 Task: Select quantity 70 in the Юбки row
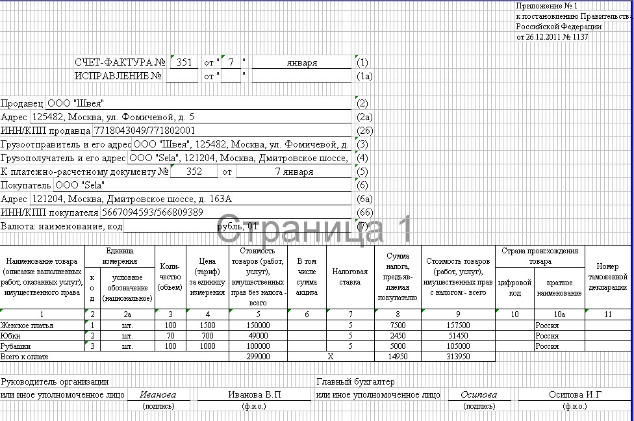click(x=170, y=336)
